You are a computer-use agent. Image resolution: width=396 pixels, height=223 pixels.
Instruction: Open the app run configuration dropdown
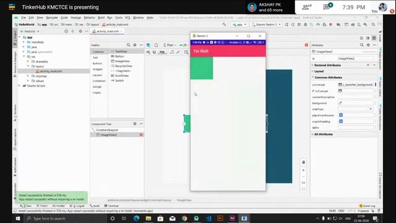coord(239,25)
